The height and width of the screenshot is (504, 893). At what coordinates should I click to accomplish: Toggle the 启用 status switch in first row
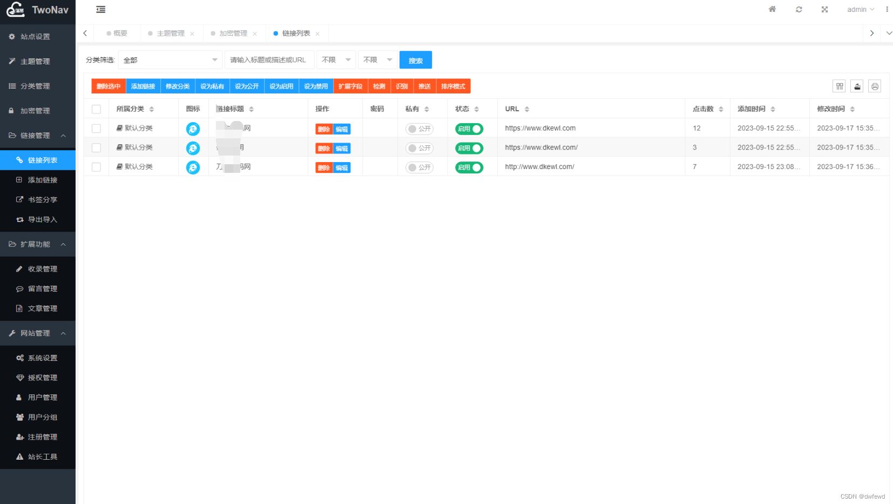pos(469,129)
